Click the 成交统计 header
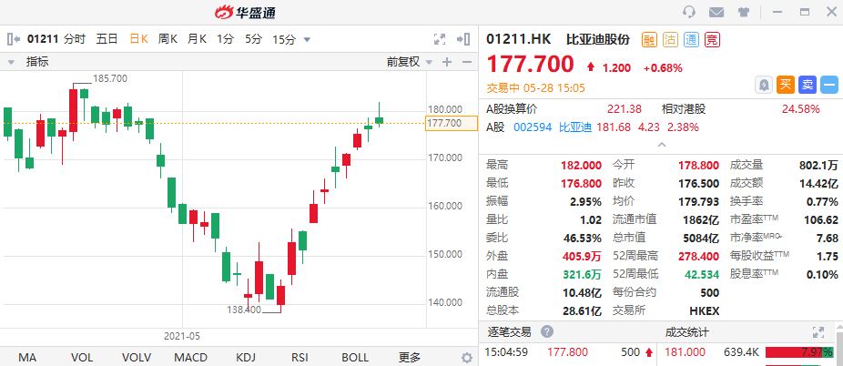The height and width of the screenshot is (366, 843). pyautogui.click(x=686, y=332)
